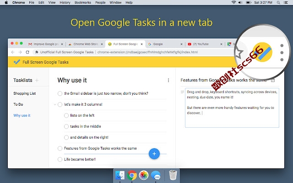
Task: Open the Edit menu
Action: (41, 2)
